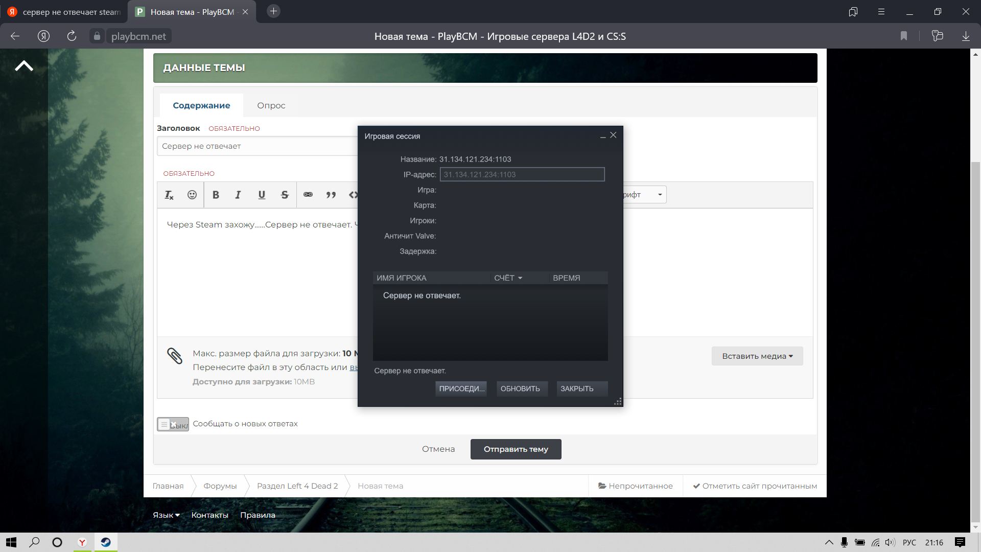Viewport: 981px width, 552px height.
Task: Click the 'ВРЕМЯ' column header
Action: pyautogui.click(x=578, y=278)
